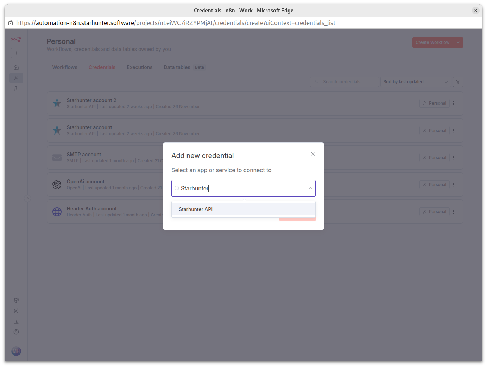
Task: Open the Templates cube sidebar icon
Action: click(x=16, y=300)
